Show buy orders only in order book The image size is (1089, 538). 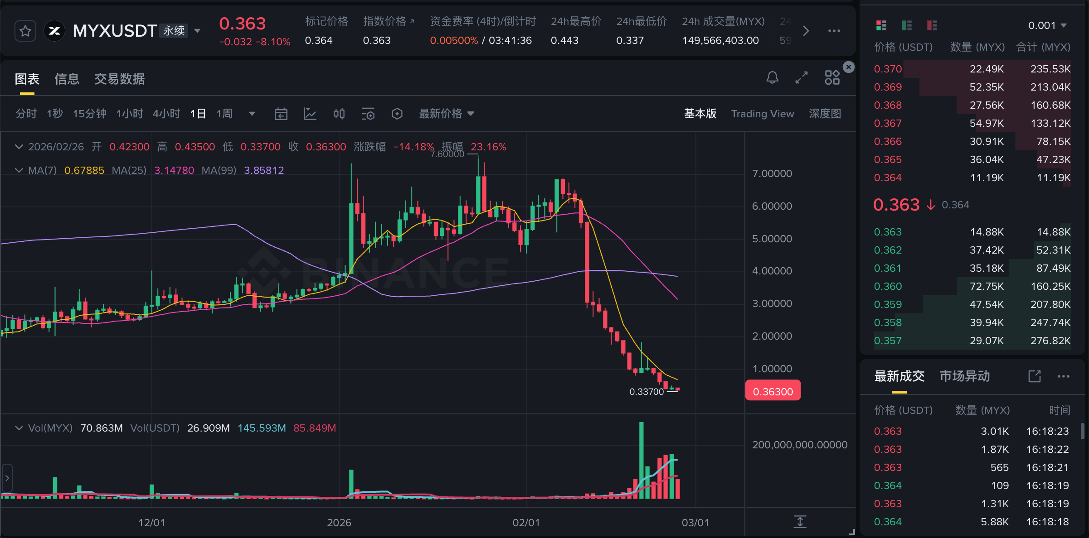click(907, 25)
